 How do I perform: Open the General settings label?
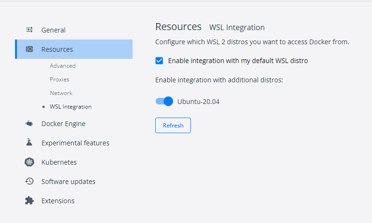tap(54, 30)
